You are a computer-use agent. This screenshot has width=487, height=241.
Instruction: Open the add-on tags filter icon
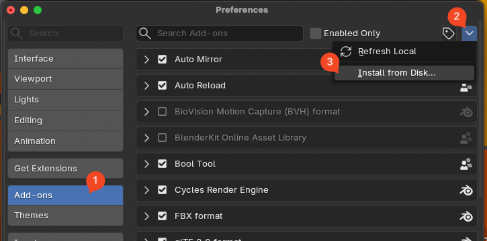pos(449,33)
